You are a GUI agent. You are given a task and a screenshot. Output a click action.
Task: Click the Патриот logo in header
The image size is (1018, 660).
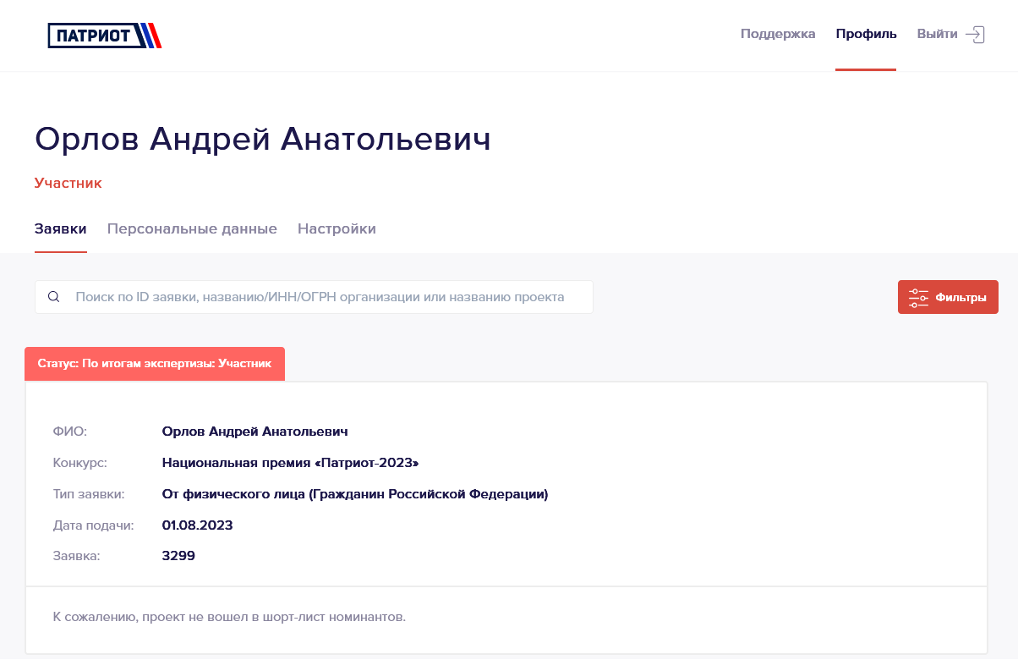[x=105, y=35]
